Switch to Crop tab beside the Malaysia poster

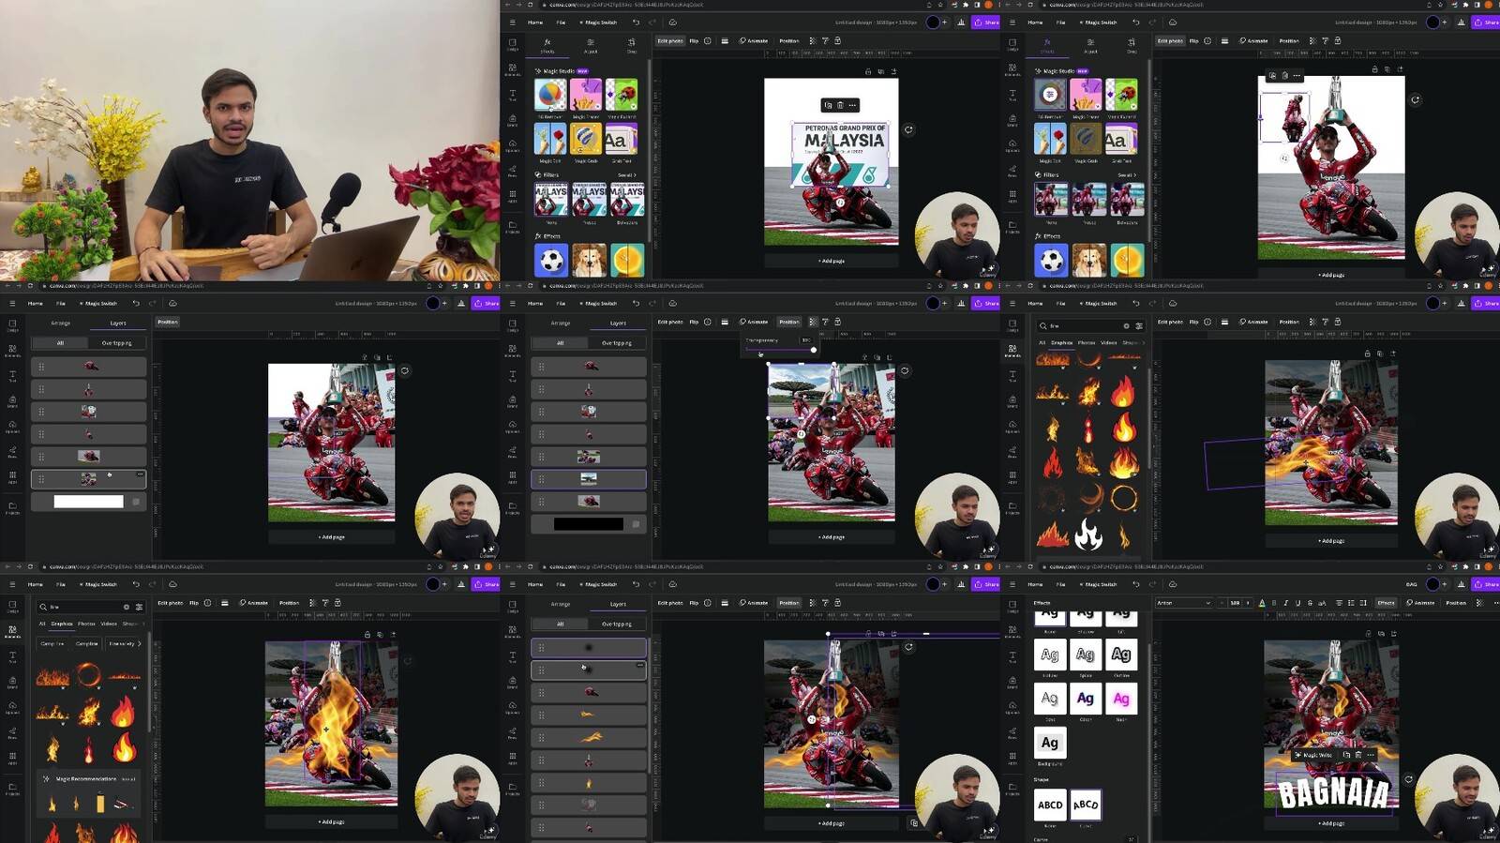pyautogui.click(x=632, y=44)
